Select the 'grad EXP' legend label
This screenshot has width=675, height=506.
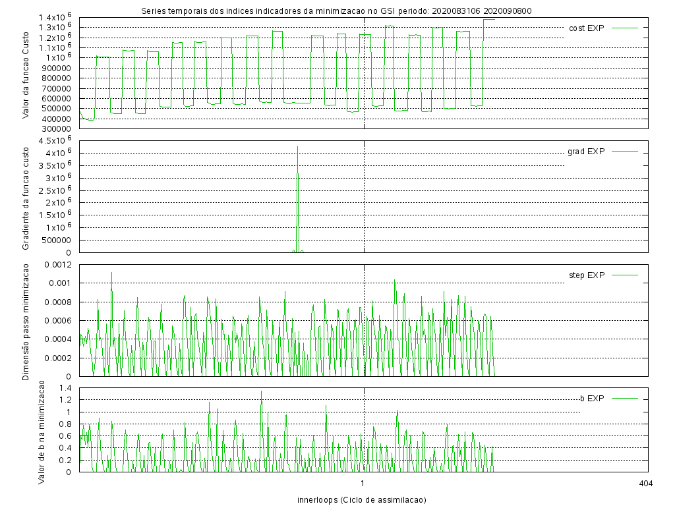(586, 152)
